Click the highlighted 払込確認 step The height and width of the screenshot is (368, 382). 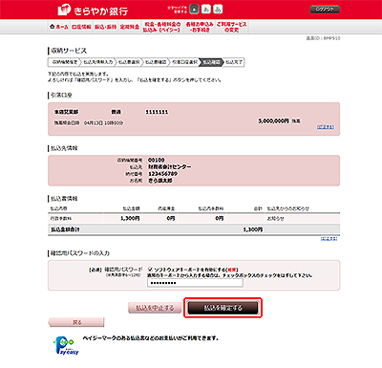[x=211, y=62]
